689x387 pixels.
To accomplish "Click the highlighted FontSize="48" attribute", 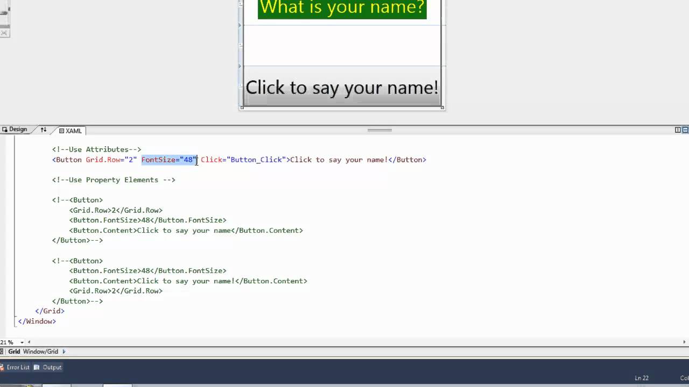I will (x=169, y=160).
